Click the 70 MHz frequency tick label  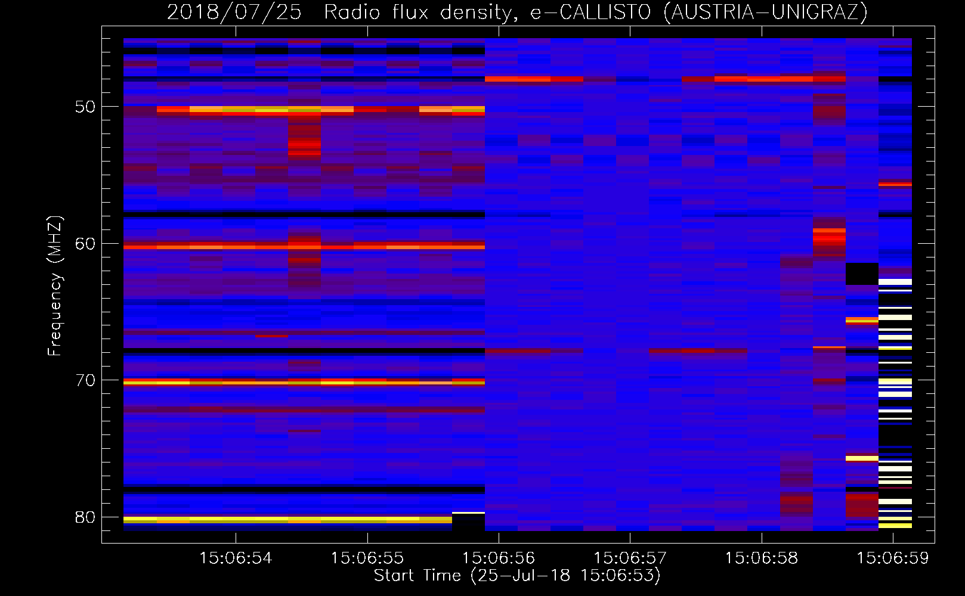pos(85,380)
